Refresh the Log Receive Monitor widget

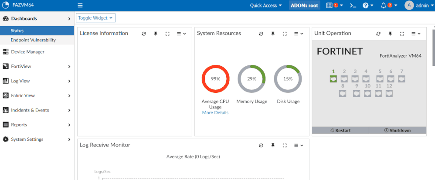tap(261, 145)
